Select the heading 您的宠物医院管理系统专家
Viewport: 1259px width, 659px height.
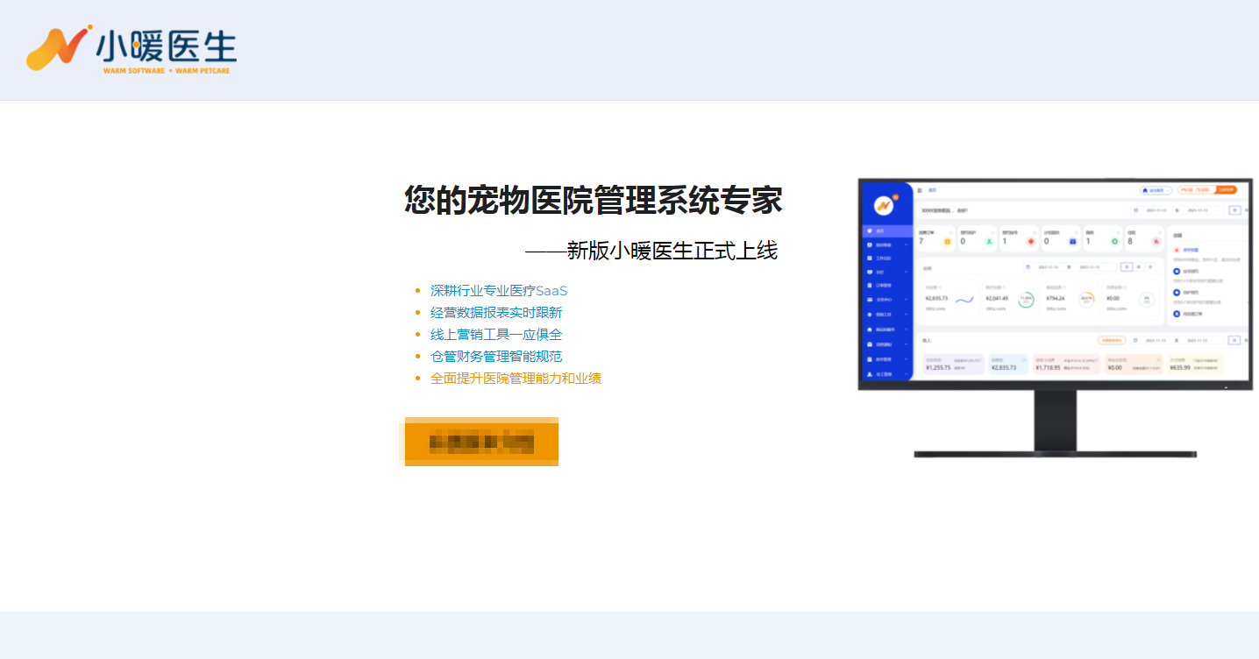tap(593, 201)
